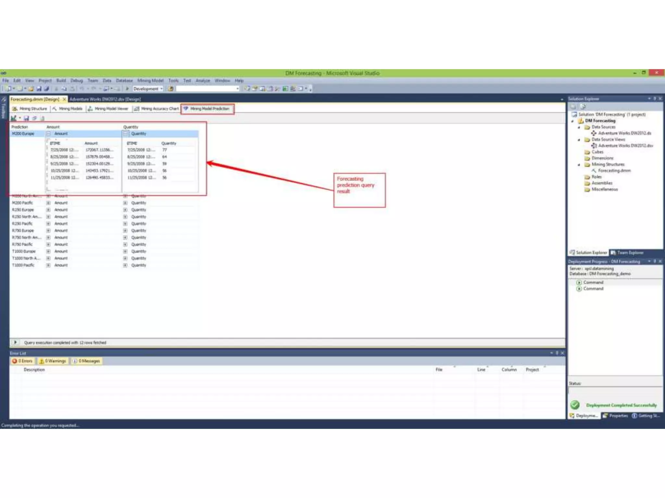The height and width of the screenshot is (498, 665).
Task: Switch to the Team Explorer panel tab
Action: (x=627, y=253)
